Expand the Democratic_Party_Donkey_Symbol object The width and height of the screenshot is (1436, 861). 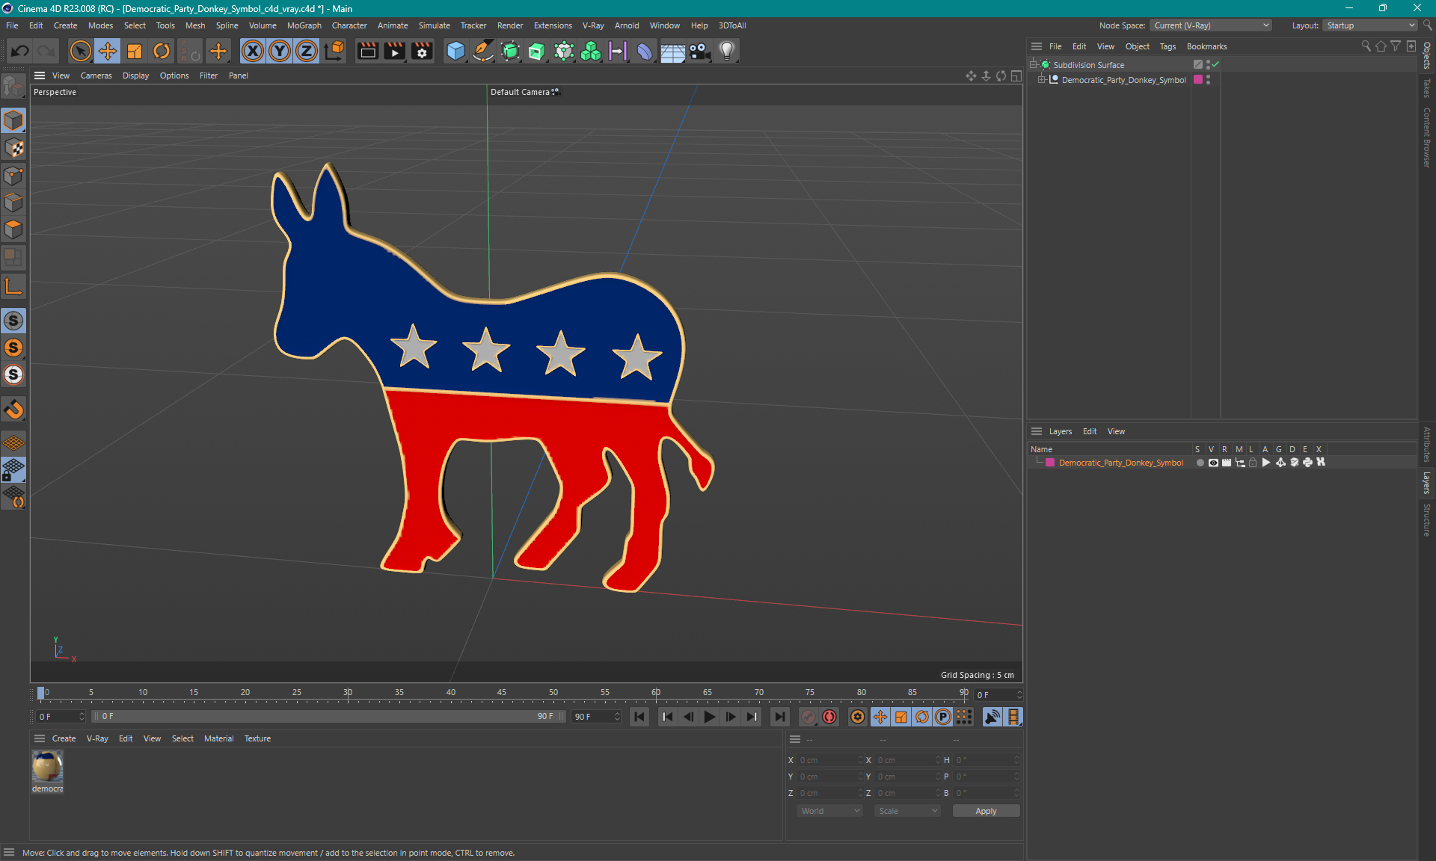(x=1041, y=79)
